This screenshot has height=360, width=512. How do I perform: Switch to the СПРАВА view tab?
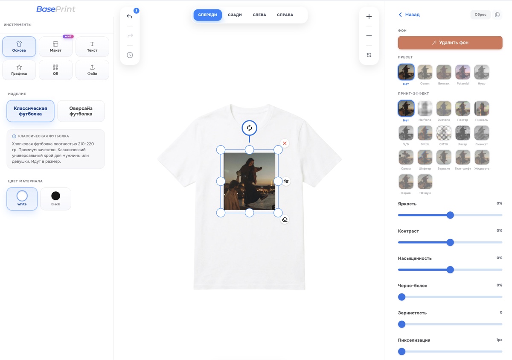[x=285, y=15]
